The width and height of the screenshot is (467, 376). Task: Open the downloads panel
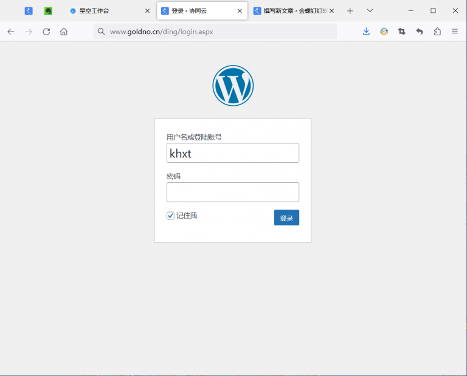click(x=366, y=32)
